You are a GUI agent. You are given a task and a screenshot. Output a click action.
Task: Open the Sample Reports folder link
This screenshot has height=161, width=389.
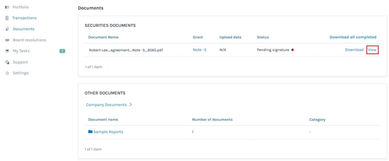point(108,132)
